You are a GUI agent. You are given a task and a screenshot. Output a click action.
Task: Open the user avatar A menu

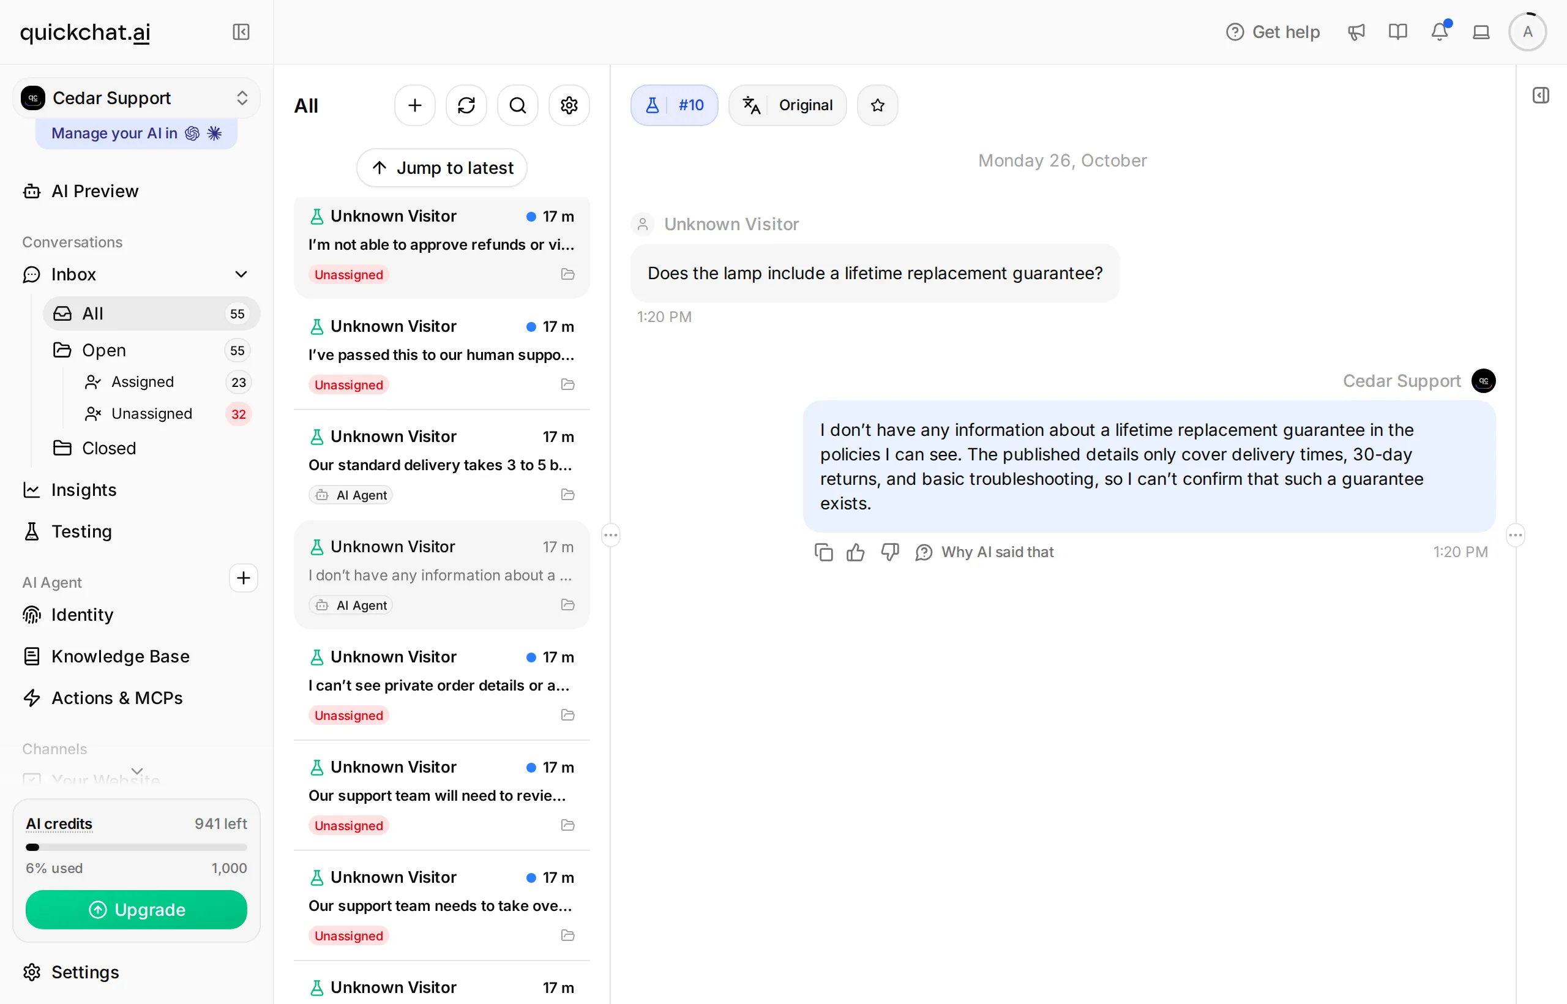[1527, 32]
